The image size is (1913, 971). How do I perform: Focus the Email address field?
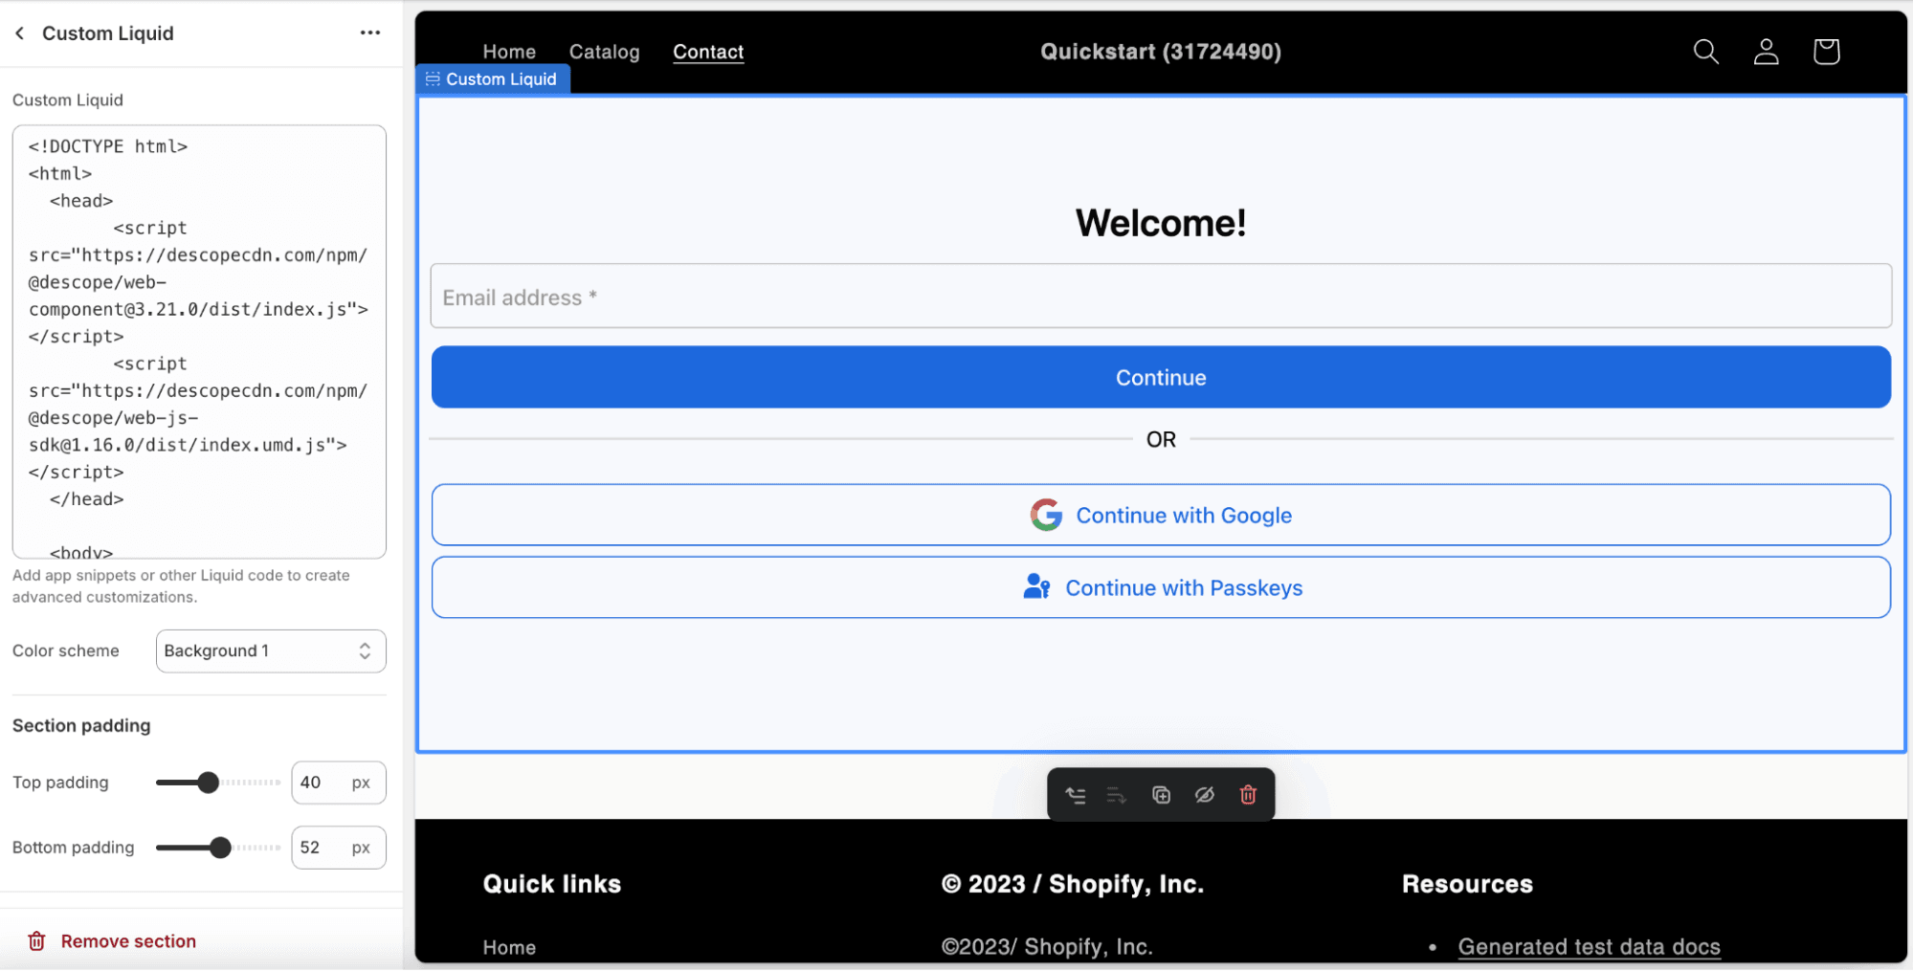(1160, 297)
